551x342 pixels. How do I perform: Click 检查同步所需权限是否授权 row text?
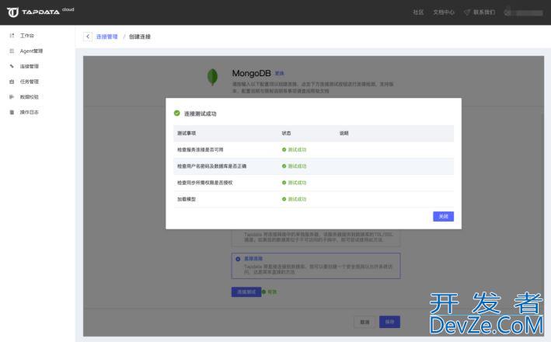pyautogui.click(x=205, y=183)
